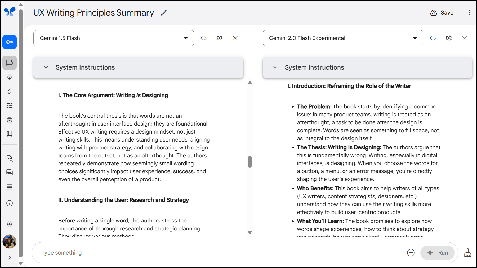Open the forum chat bubbles icon
This screenshot has width=477, height=268.
click(x=10, y=172)
